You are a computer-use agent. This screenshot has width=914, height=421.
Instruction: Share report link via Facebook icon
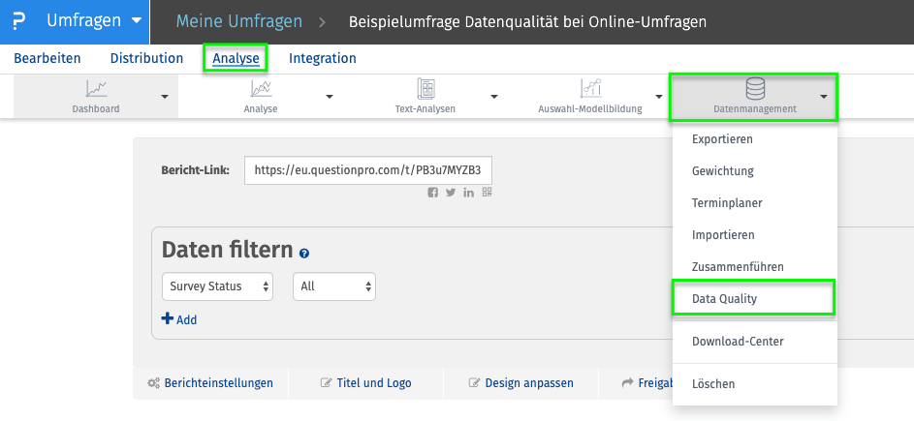click(x=432, y=193)
